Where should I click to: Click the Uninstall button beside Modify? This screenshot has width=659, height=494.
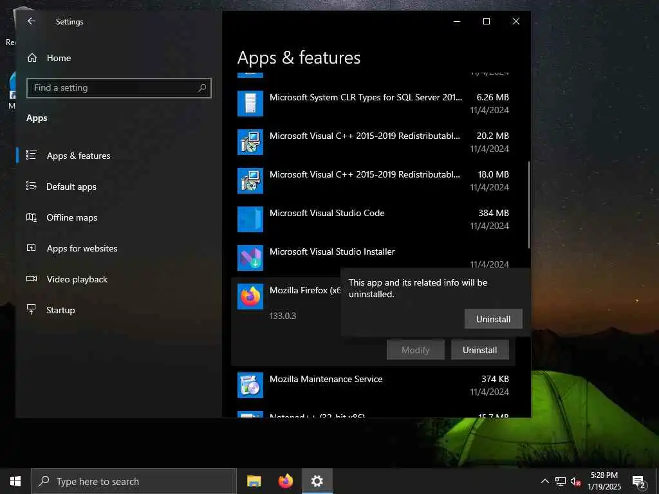[480, 350]
